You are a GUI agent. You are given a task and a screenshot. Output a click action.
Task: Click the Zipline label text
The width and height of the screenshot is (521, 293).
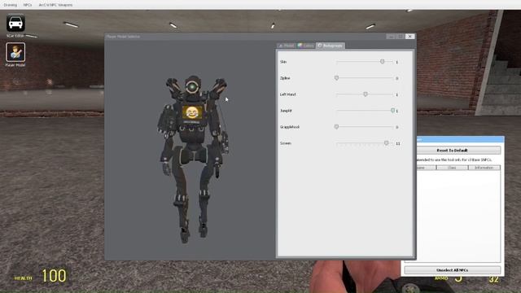pos(285,78)
